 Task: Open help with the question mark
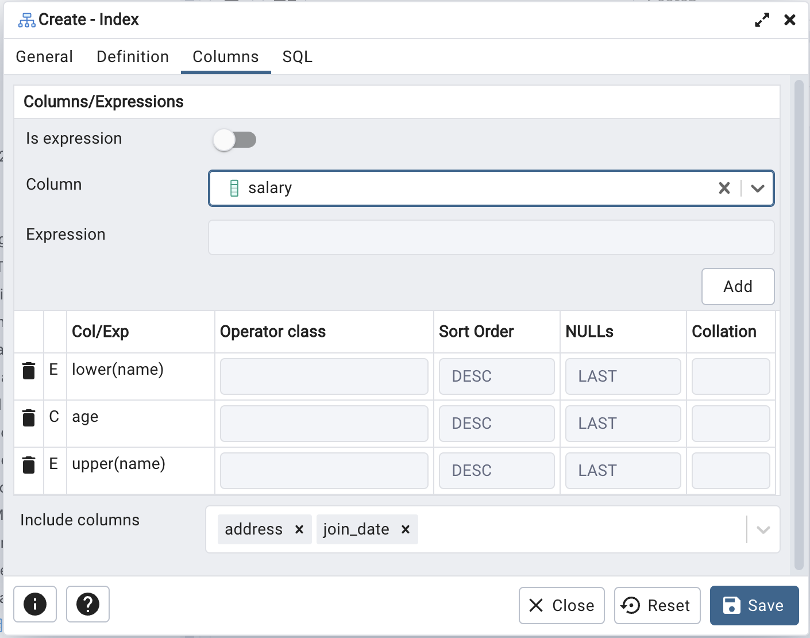pyautogui.click(x=88, y=604)
